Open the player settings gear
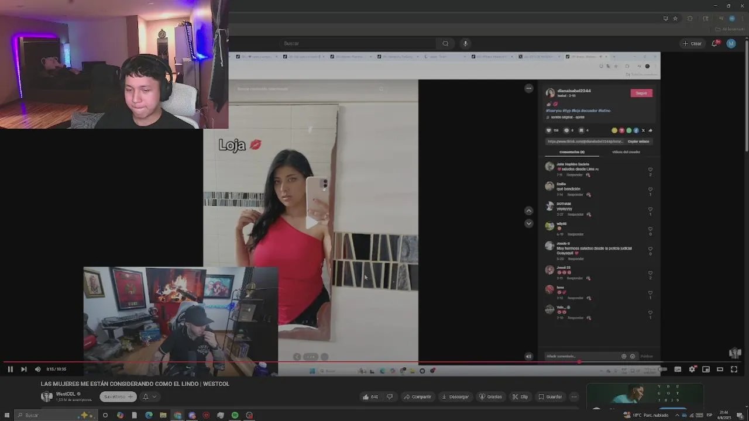This screenshot has height=421, width=749. (692, 369)
